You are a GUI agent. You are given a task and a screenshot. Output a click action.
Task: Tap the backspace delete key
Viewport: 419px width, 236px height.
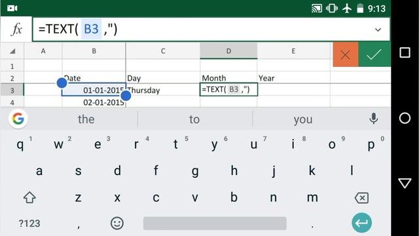pos(361,198)
